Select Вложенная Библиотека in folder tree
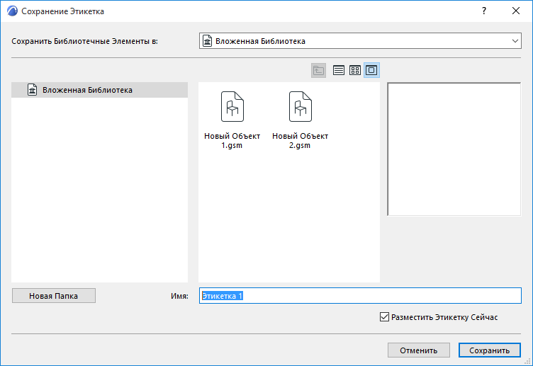Screen dimensions: 533x366 click(x=100, y=90)
